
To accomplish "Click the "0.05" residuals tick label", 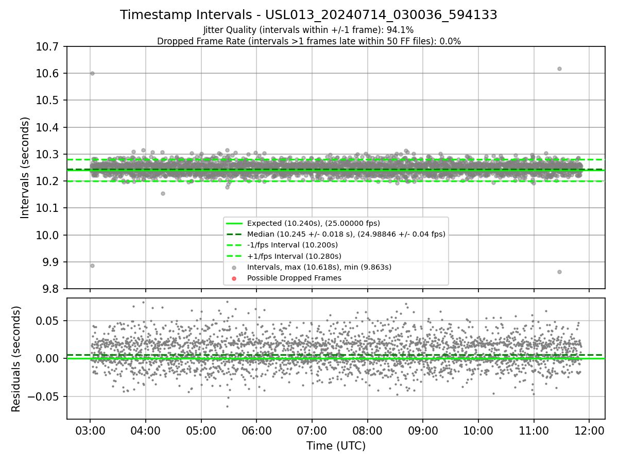I will tap(47, 321).
